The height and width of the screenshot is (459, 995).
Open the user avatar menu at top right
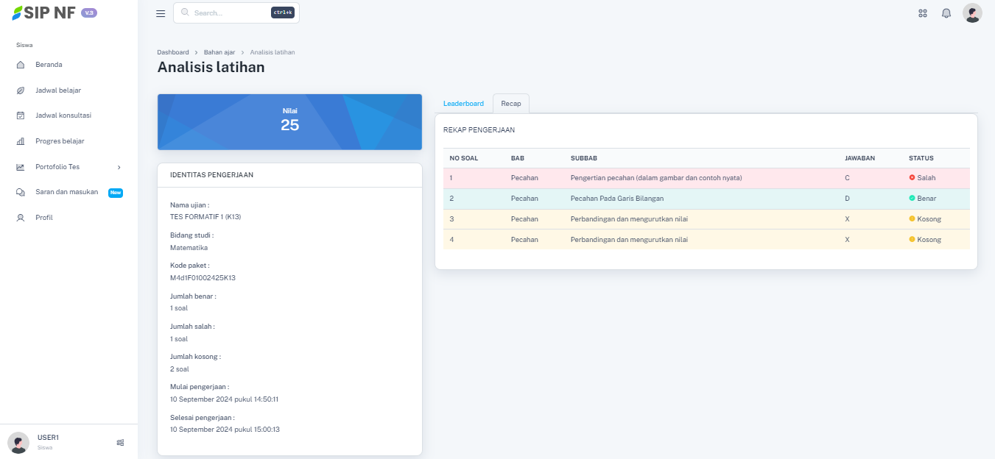click(x=972, y=13)
